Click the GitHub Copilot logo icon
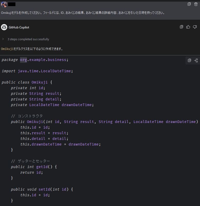 pyautogui.click(x=4, y=27)
